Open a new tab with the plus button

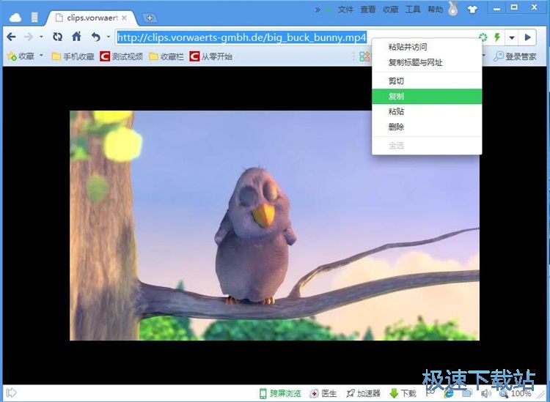click(x=150, y=18)
